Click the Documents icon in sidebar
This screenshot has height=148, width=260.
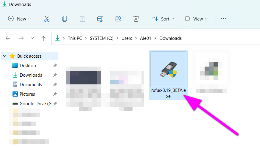[x=15, y=85]
